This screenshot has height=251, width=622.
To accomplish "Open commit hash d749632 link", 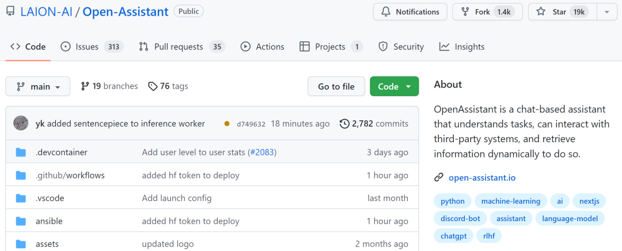I will click(251, 124).
